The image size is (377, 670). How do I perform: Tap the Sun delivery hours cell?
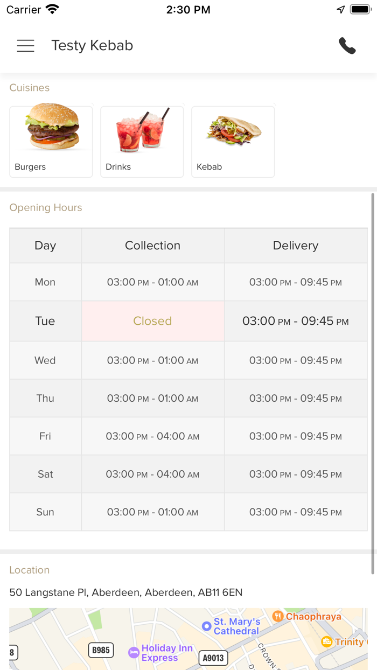(x=296, y=512)
